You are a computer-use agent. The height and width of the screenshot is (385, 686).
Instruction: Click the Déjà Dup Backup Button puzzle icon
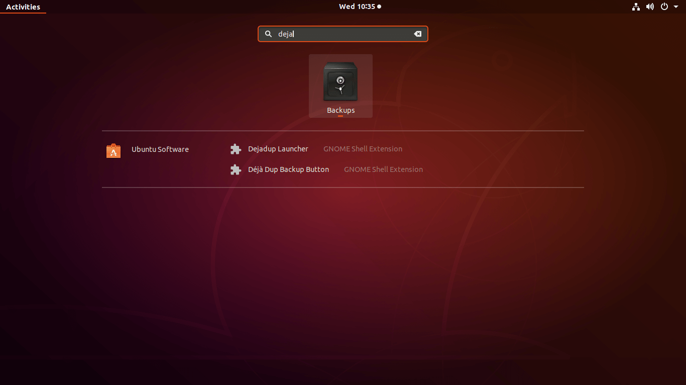tap(236, 170)
